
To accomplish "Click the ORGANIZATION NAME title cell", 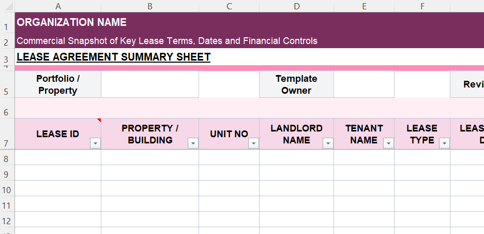I will pyautogui.click(x=72, y=22).
